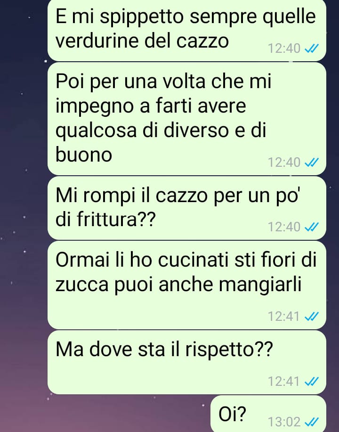The image size is (339, 432).
Task: Select the message starting 'Poi per una volta'
Action: (x=187, y=119)
